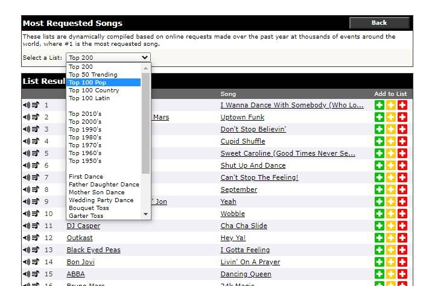Image resolution: width=429 pixels, height=286 pixels.
Task: Pick Top 2000's from the list
Action: point(103,121)
